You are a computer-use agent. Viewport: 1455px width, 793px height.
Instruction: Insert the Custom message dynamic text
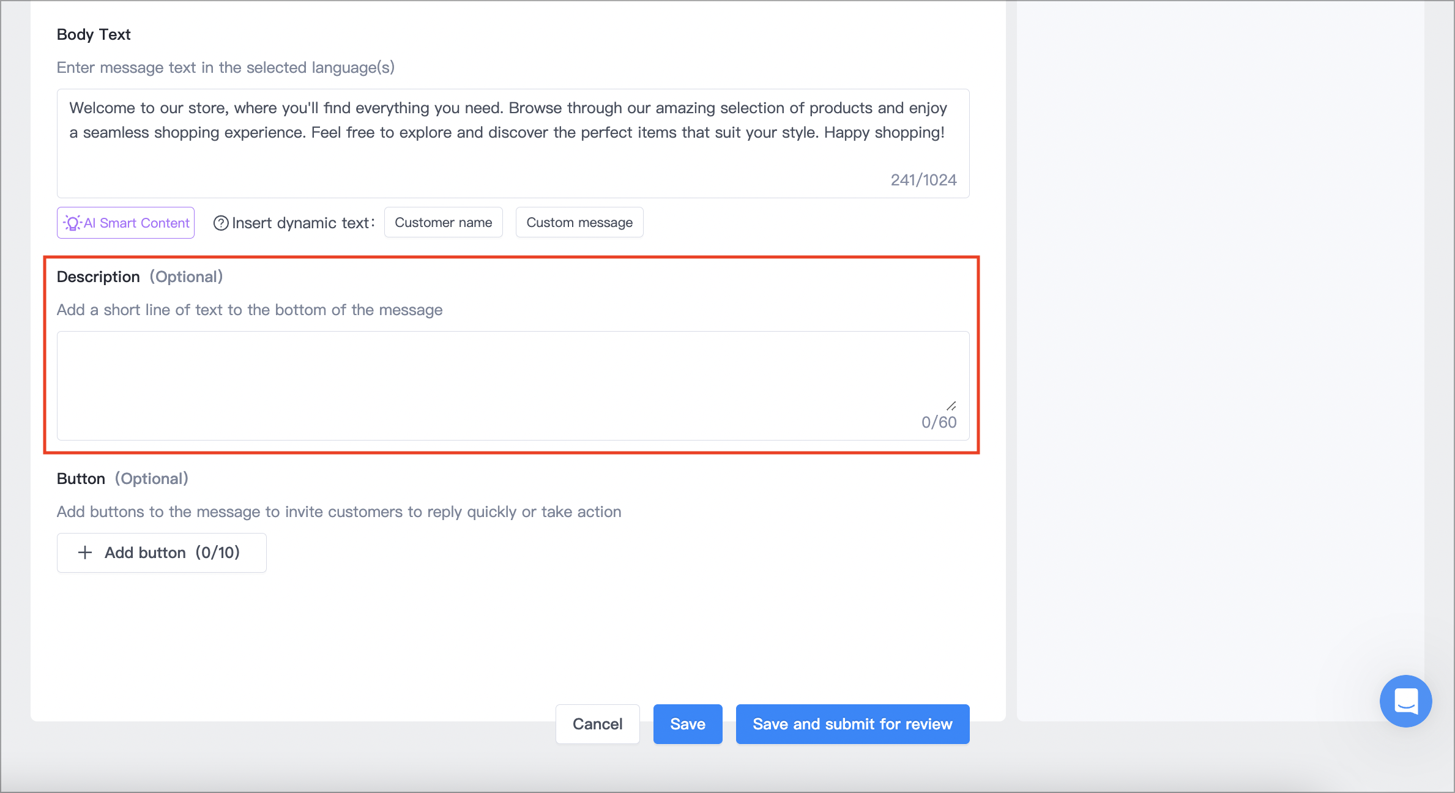[579, 223]
